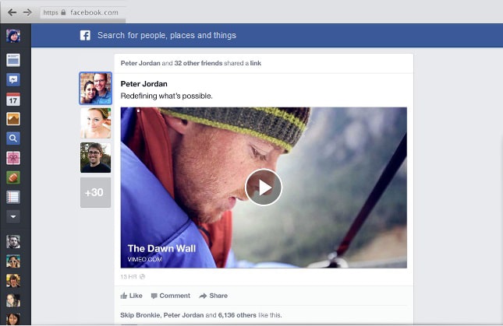Open Photos from the sidebar

(13, 119)
